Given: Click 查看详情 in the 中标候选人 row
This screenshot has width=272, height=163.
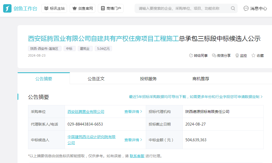Looking at the screenshot, I should tap(133, 140).
